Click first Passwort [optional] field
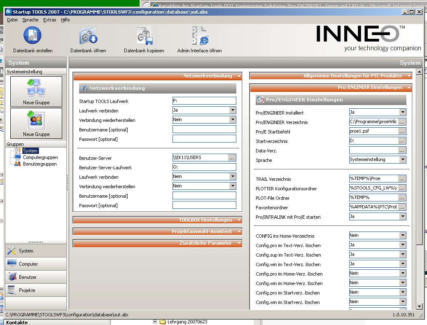Image resolution: width=427 pixels, height=325 pixels. [x=204, y=139]
